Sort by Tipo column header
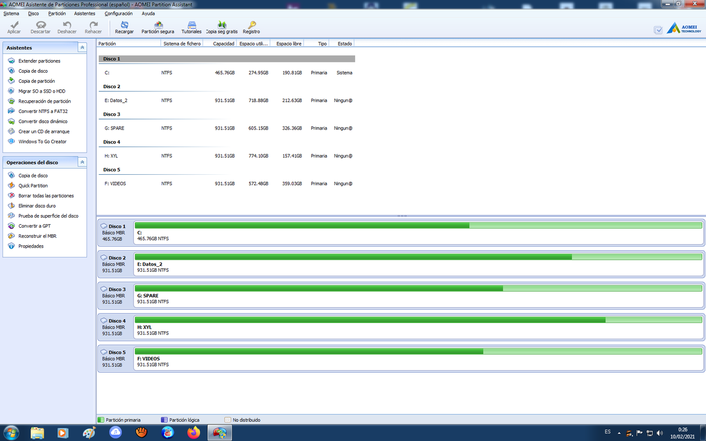Viewport: 706px width, 441px height. [317, 44]
